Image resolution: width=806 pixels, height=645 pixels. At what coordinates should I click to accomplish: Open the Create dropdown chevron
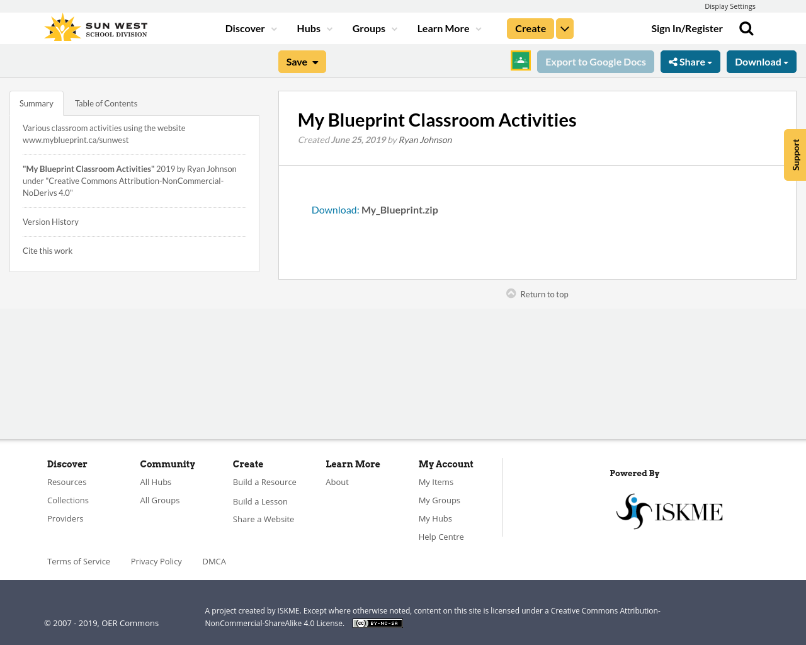coord(564,27)
